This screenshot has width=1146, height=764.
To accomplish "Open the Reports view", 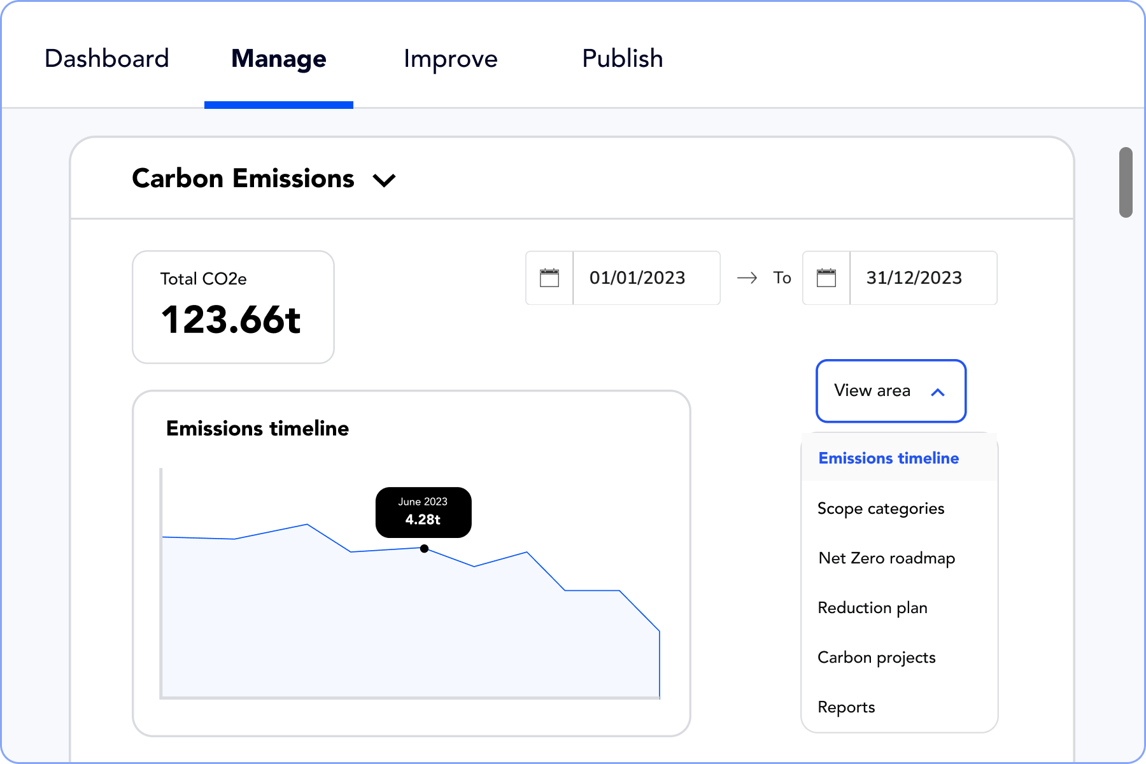I will 846,707.
